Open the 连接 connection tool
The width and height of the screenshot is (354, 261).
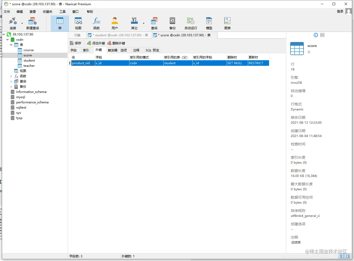(x=13, y=23)
